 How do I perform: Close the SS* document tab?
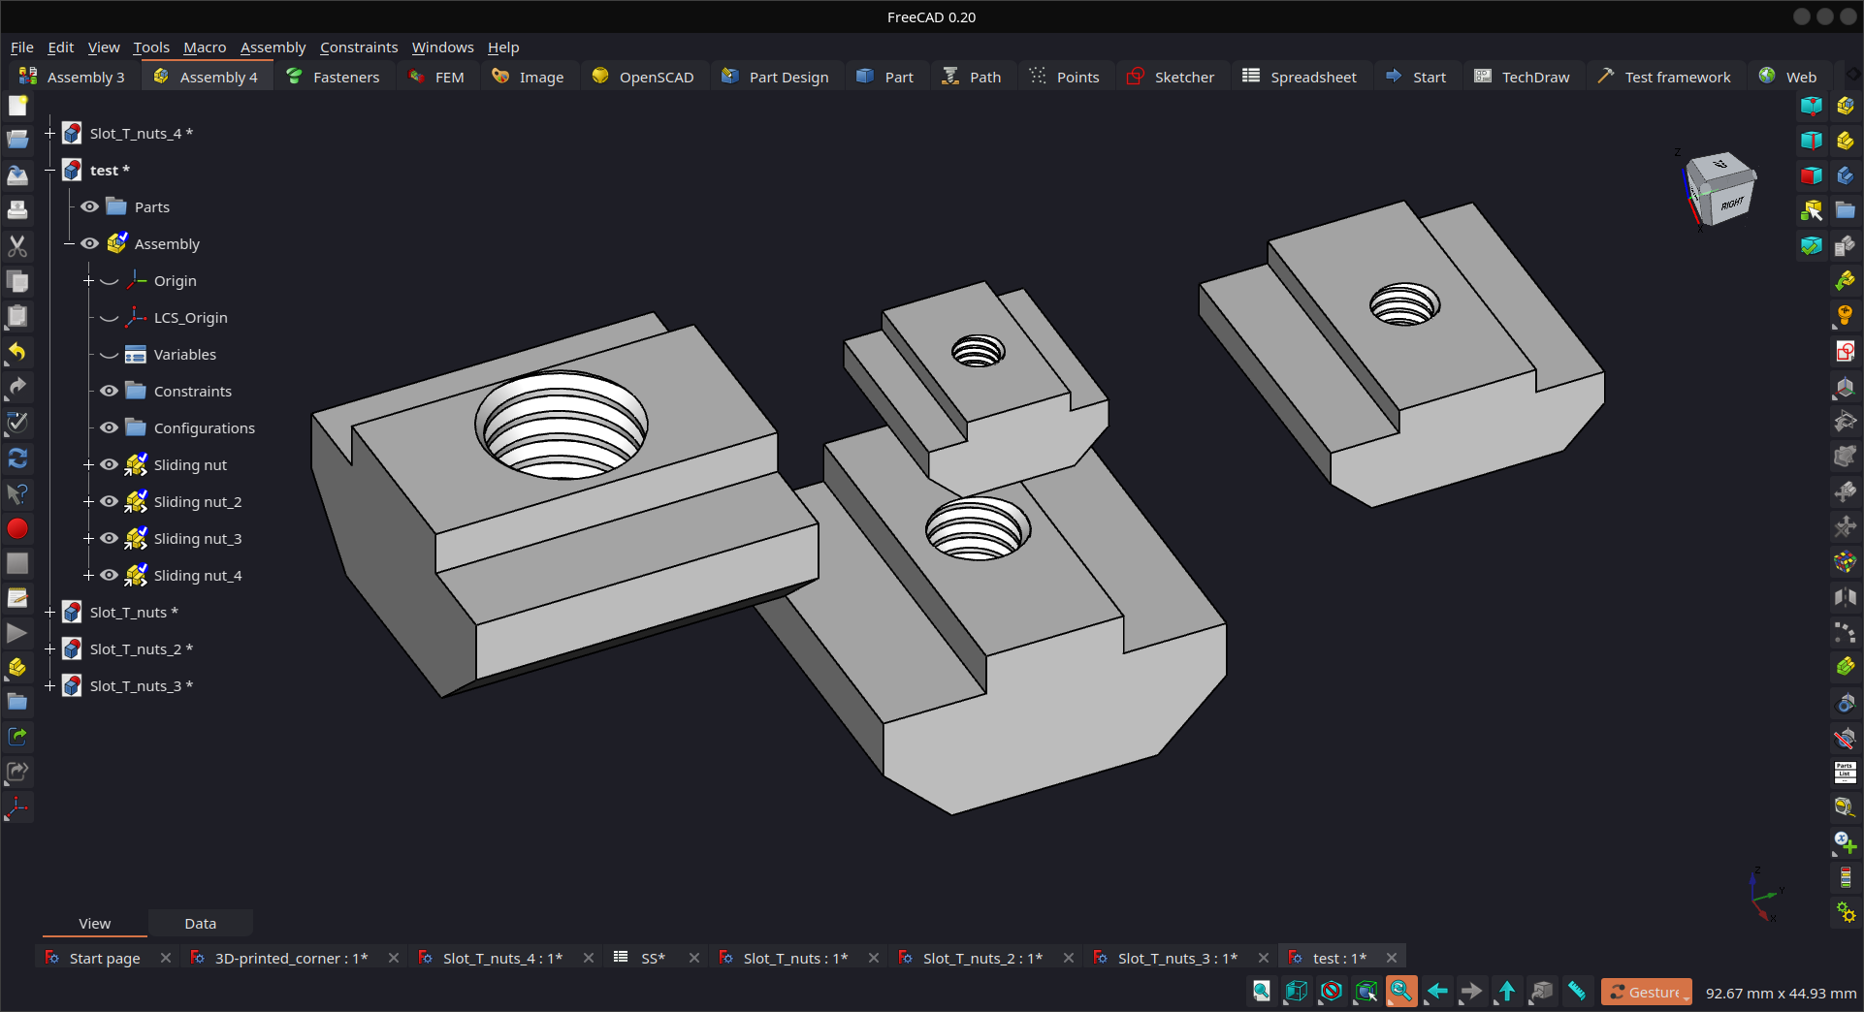click(x=694, y=958)
